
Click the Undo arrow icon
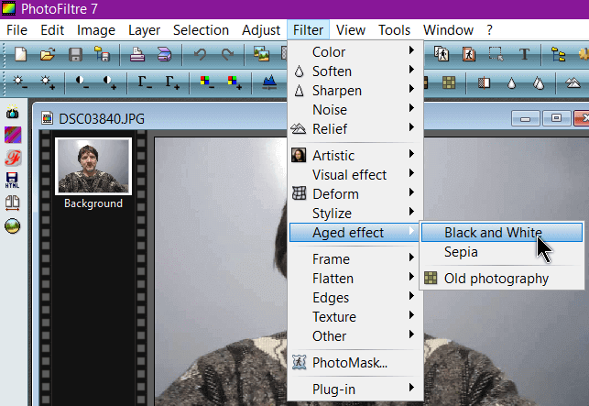[x=200, y=54]
